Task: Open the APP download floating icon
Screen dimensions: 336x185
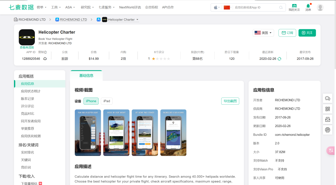Action: [x=328, y=130]
